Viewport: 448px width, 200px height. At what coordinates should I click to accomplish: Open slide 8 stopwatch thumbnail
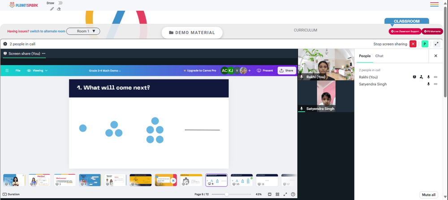191,180
